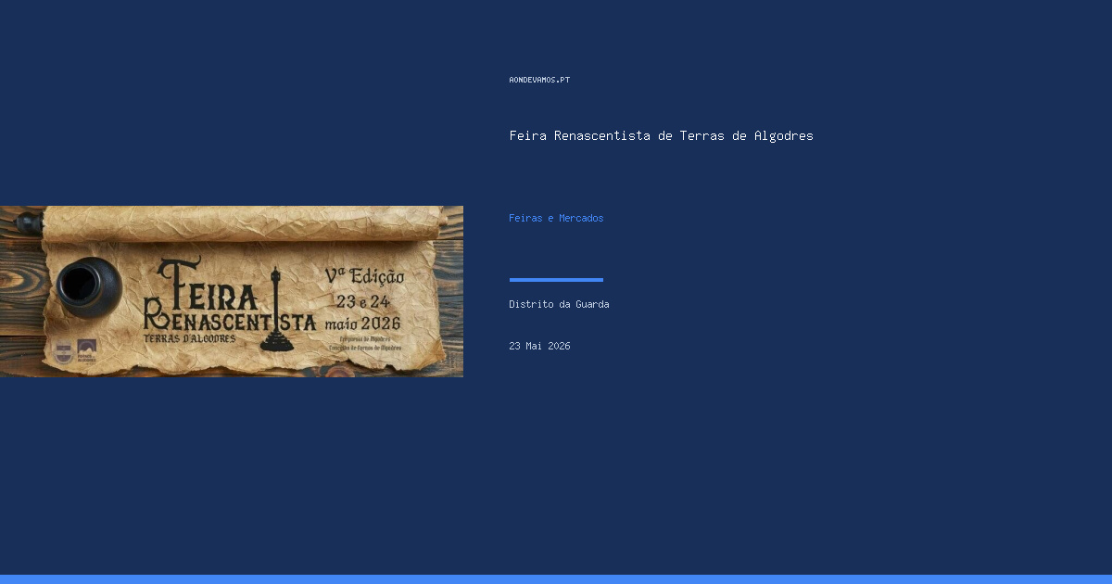This screenshot has width=1112, height=584.
Task: Click the large FEIRA lettering on parchment
Action: click(x=208, y=284)
